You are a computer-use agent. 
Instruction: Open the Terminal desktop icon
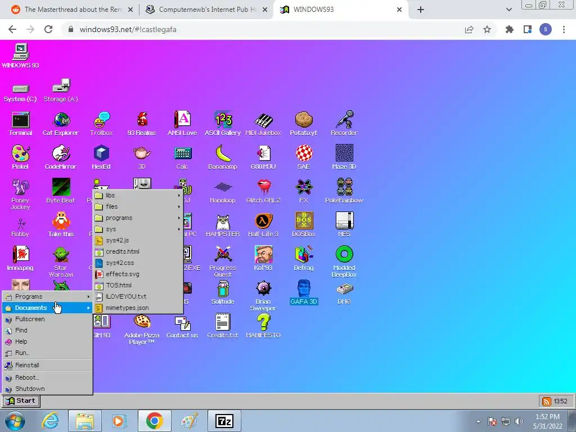coord(21,124)
